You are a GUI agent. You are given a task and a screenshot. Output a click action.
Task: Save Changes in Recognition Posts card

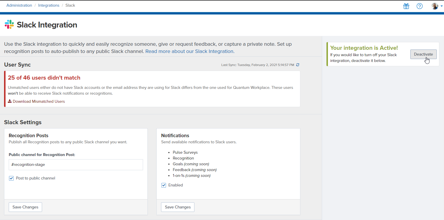click(25, 207)
